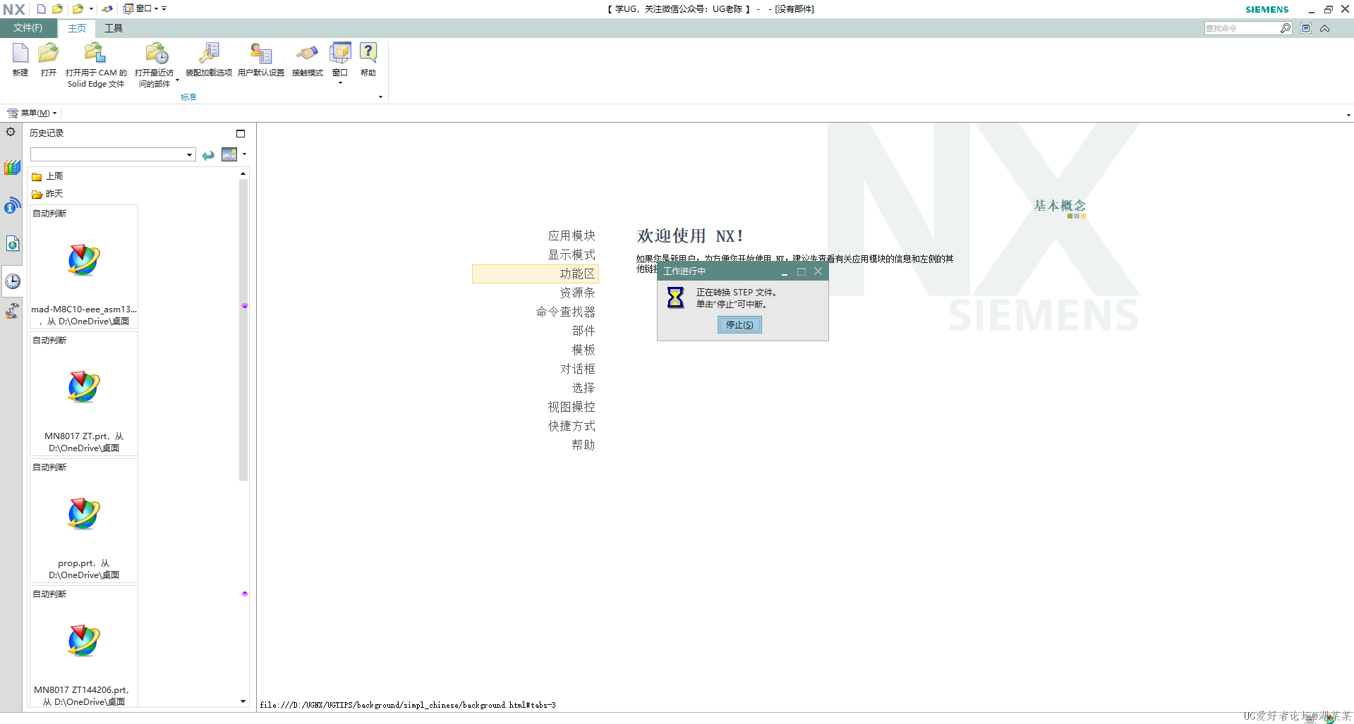
Task: Expand ribbon 窗口 button dropdown arrow
Action: click(x=340, y=82)
